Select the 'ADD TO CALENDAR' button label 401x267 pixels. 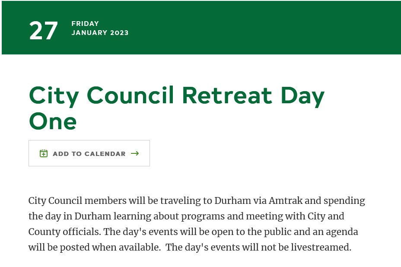(89, 154)
